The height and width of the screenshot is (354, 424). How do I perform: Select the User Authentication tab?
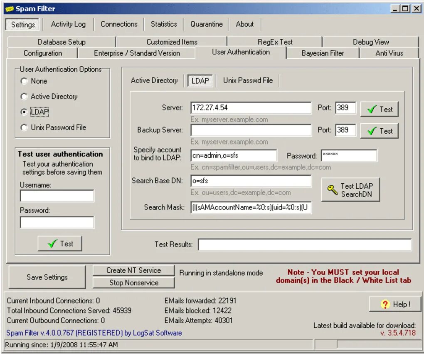tap(241, 52)
